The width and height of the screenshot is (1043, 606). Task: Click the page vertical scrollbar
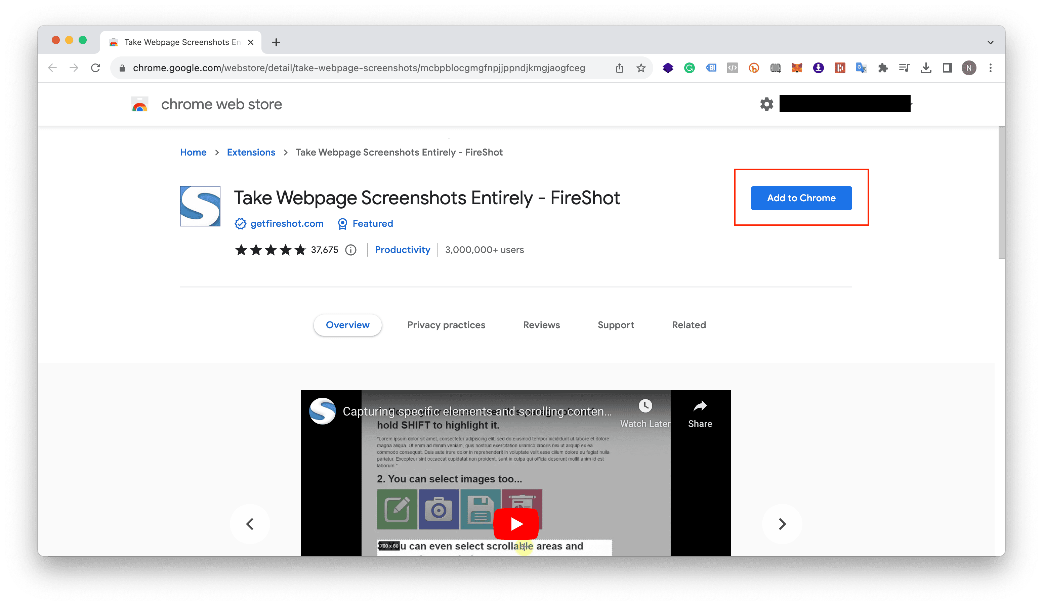(1001, 193)
